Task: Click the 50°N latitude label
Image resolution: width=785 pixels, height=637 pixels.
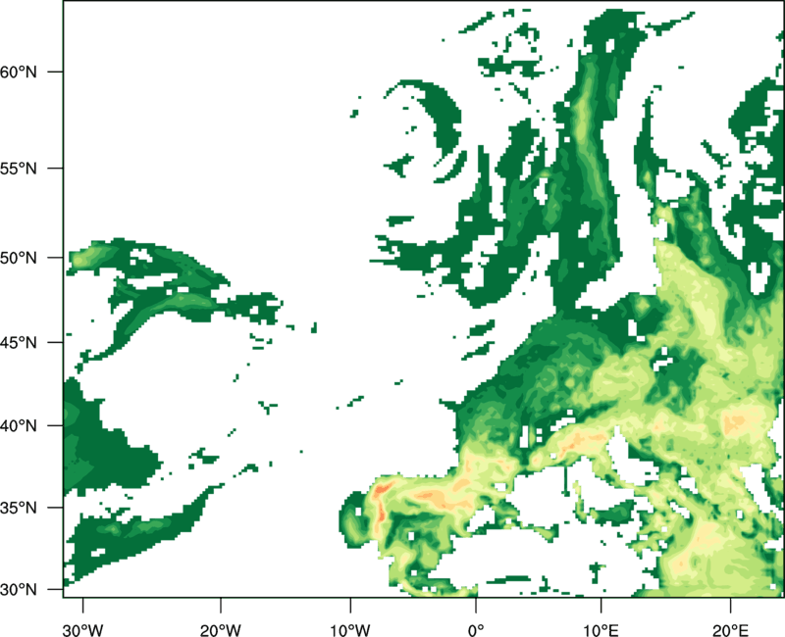Action: click(x=18, y=258)
